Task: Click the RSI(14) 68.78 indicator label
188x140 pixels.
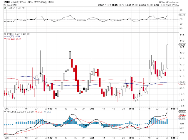Action: [16, 8]
